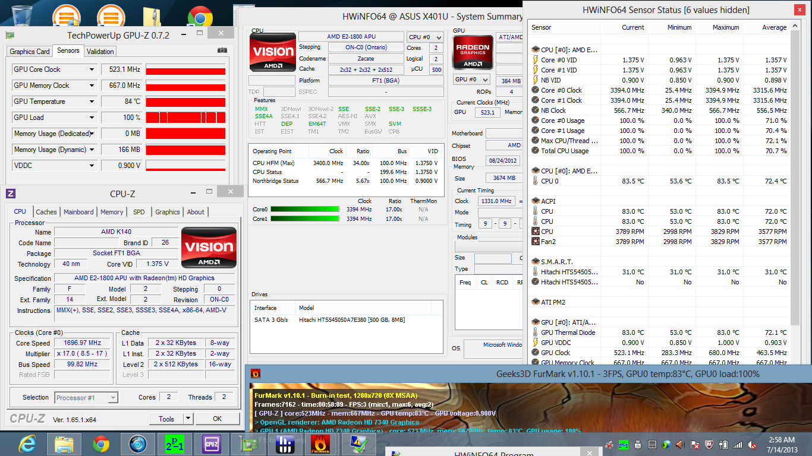Click the Maximum column header in HWiNFO
This screenshot has height=456, width=812.
[x=719, y=27]
